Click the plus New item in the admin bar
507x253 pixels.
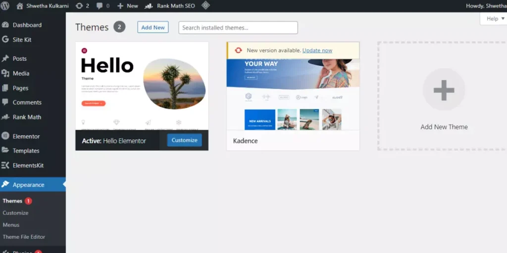[x=127, y=6]
